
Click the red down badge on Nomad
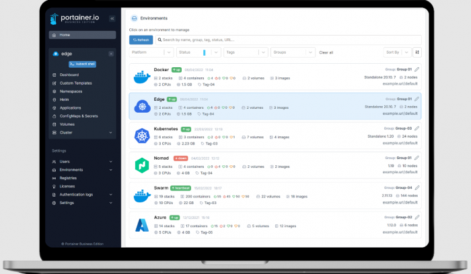pos(180,158)
